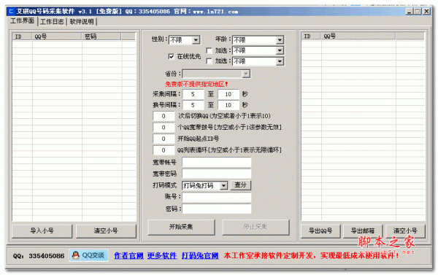The width and height of the screenshot is (438, 275).
Task: Maximize the window
Action: (x=418, y=12)
